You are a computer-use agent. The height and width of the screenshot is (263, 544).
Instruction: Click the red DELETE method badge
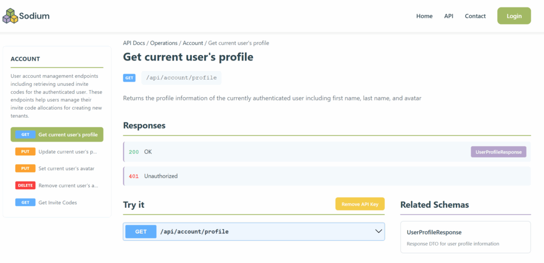pos(25,186)
